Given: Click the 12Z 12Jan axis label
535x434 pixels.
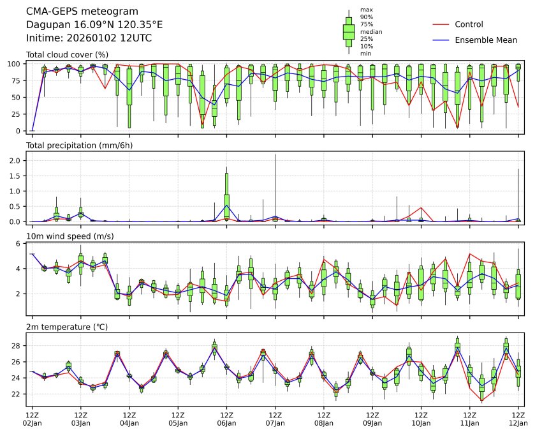Looking at the screenshot, I should point(518,419).
